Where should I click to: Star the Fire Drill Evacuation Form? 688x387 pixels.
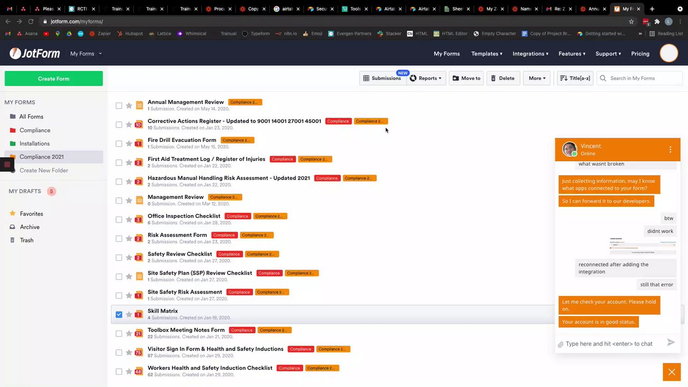pyautogui.click(x=129, y=144)
